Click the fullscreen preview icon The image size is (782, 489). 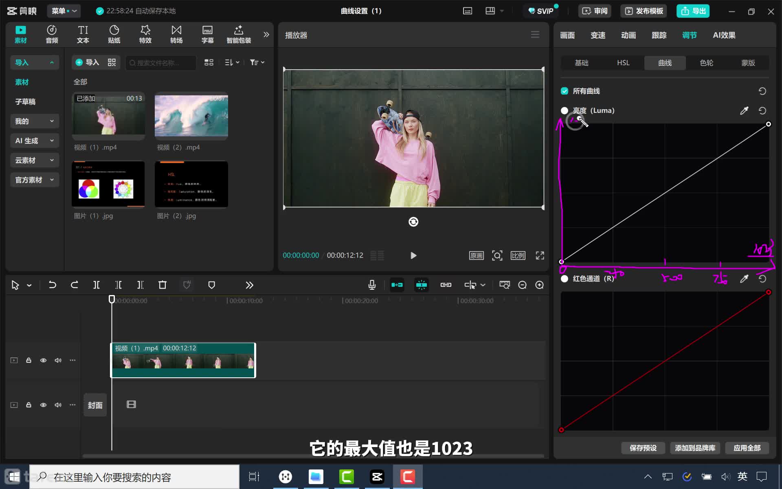coord(540,256)
